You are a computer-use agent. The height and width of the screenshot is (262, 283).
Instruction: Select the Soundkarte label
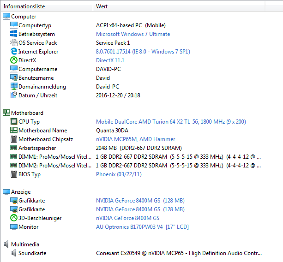coord(32,253)
